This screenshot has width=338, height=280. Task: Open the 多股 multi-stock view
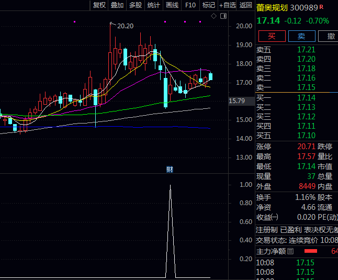(136, 5)
